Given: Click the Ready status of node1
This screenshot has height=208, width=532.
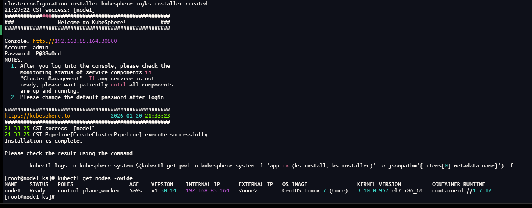Looking at the screenshot, I should coord(37,190).
